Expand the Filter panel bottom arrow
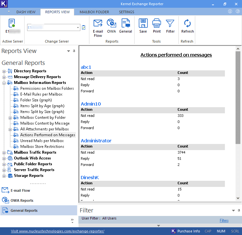The image size is (242, 235). point(158,226)
